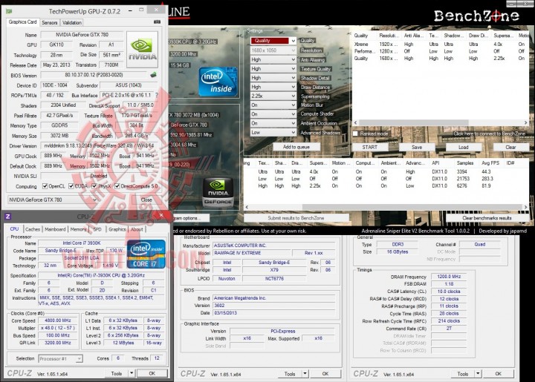Open the Shadow Detail dropdown
The width and height of the screenshot is (535, 382).
click(x=273, y=78)
